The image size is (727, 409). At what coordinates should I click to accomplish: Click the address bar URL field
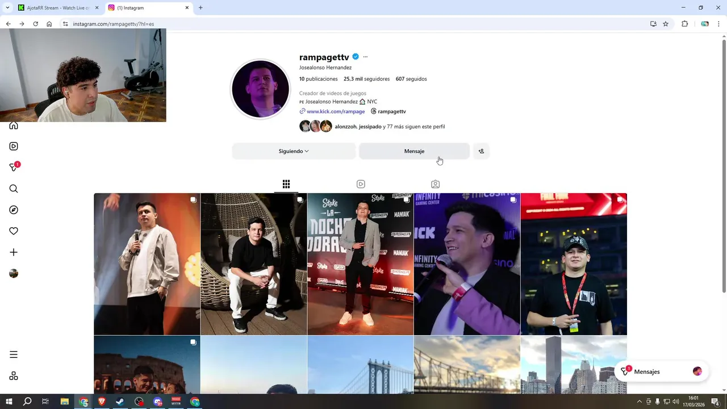click(x=358, y=24)
